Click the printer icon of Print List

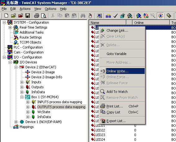(x=103, y=106)
